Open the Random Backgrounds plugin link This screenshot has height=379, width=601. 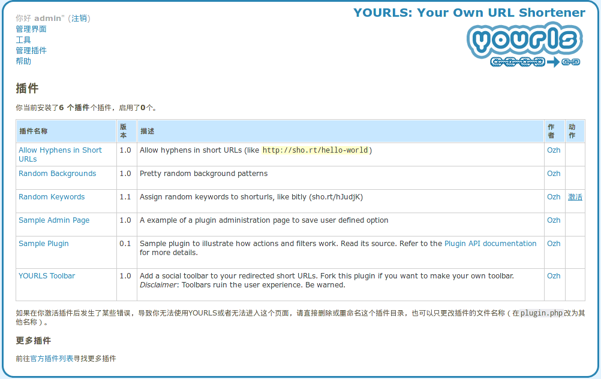point(57,174)
